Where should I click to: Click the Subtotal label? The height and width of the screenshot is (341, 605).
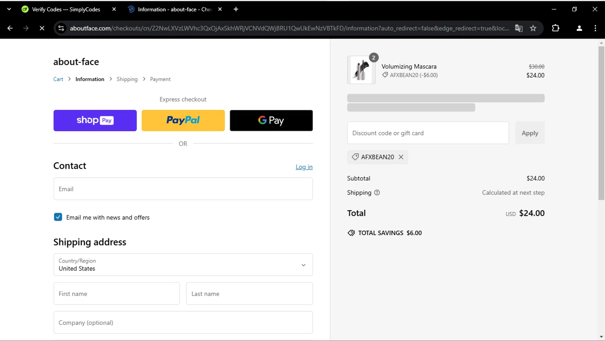coord(359,178)
